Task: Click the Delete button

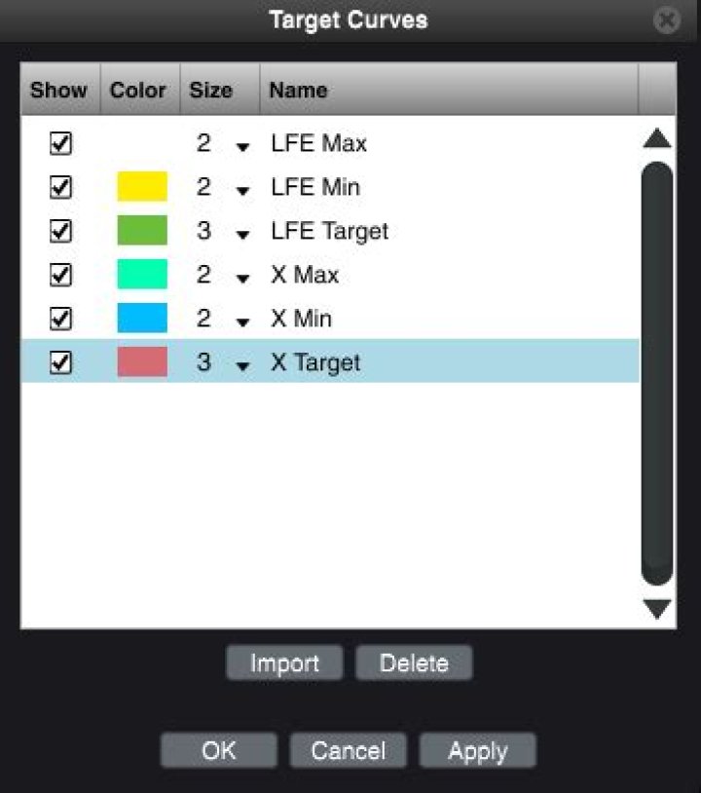Action: point(414,663)
